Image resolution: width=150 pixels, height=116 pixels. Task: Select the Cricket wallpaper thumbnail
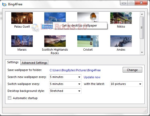[x=88, y=41]
